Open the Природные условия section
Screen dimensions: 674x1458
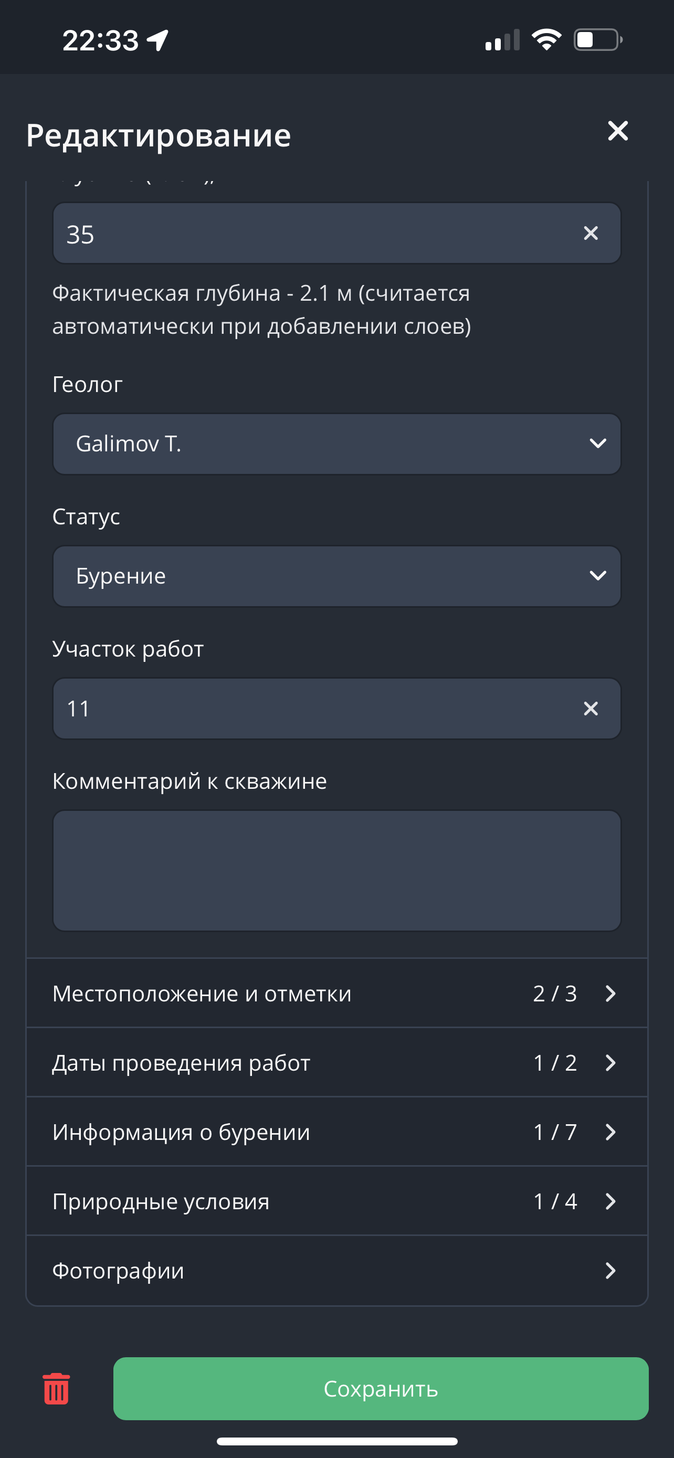click(x=336, y=1201)
